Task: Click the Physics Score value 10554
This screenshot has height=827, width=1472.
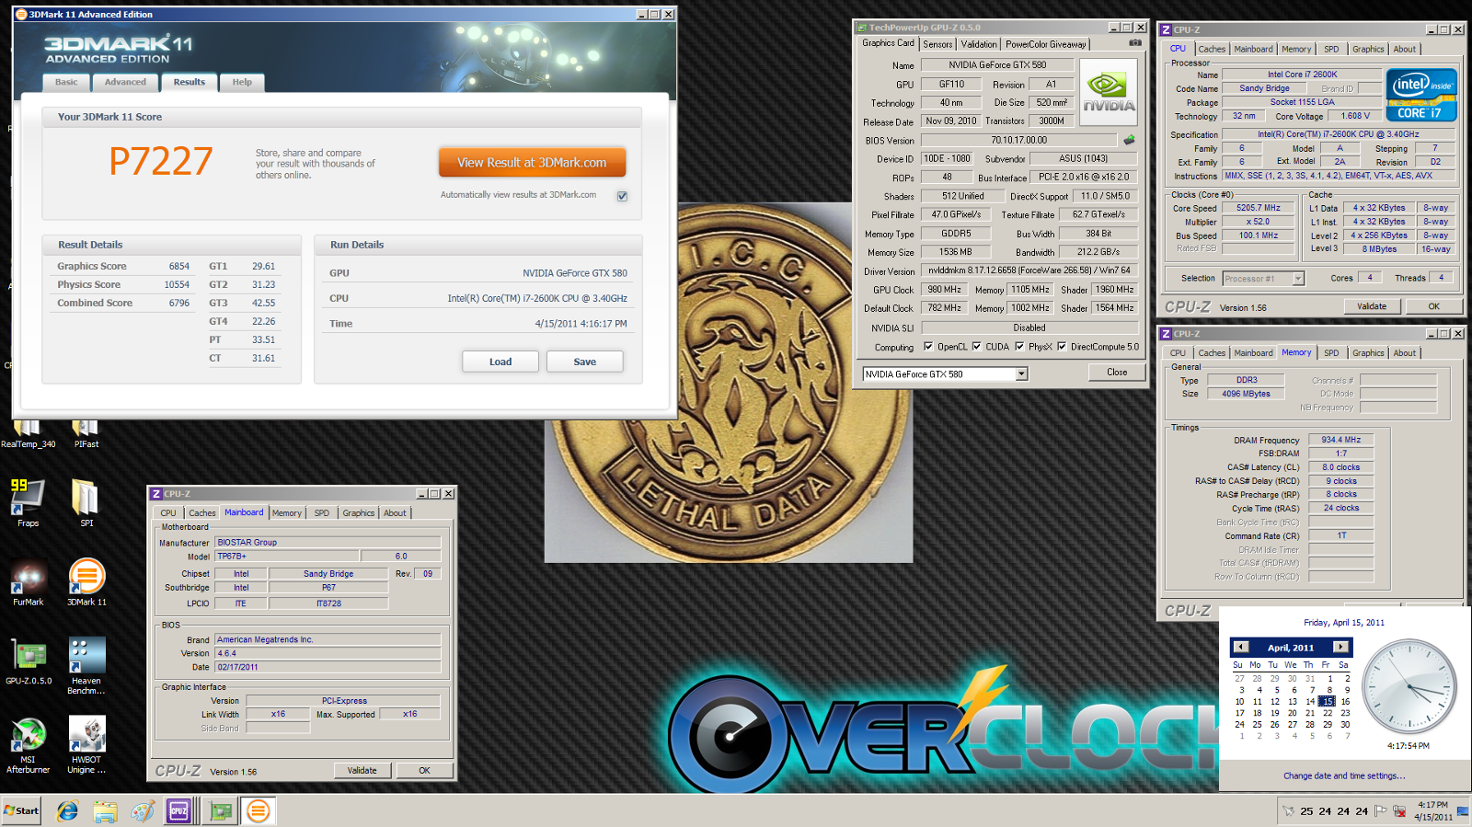Action: (x=177, y=284)
